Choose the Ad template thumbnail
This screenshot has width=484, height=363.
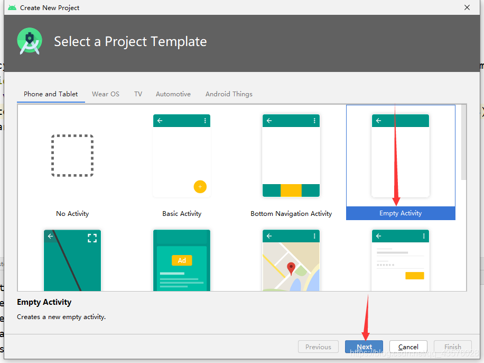[182, 260]
